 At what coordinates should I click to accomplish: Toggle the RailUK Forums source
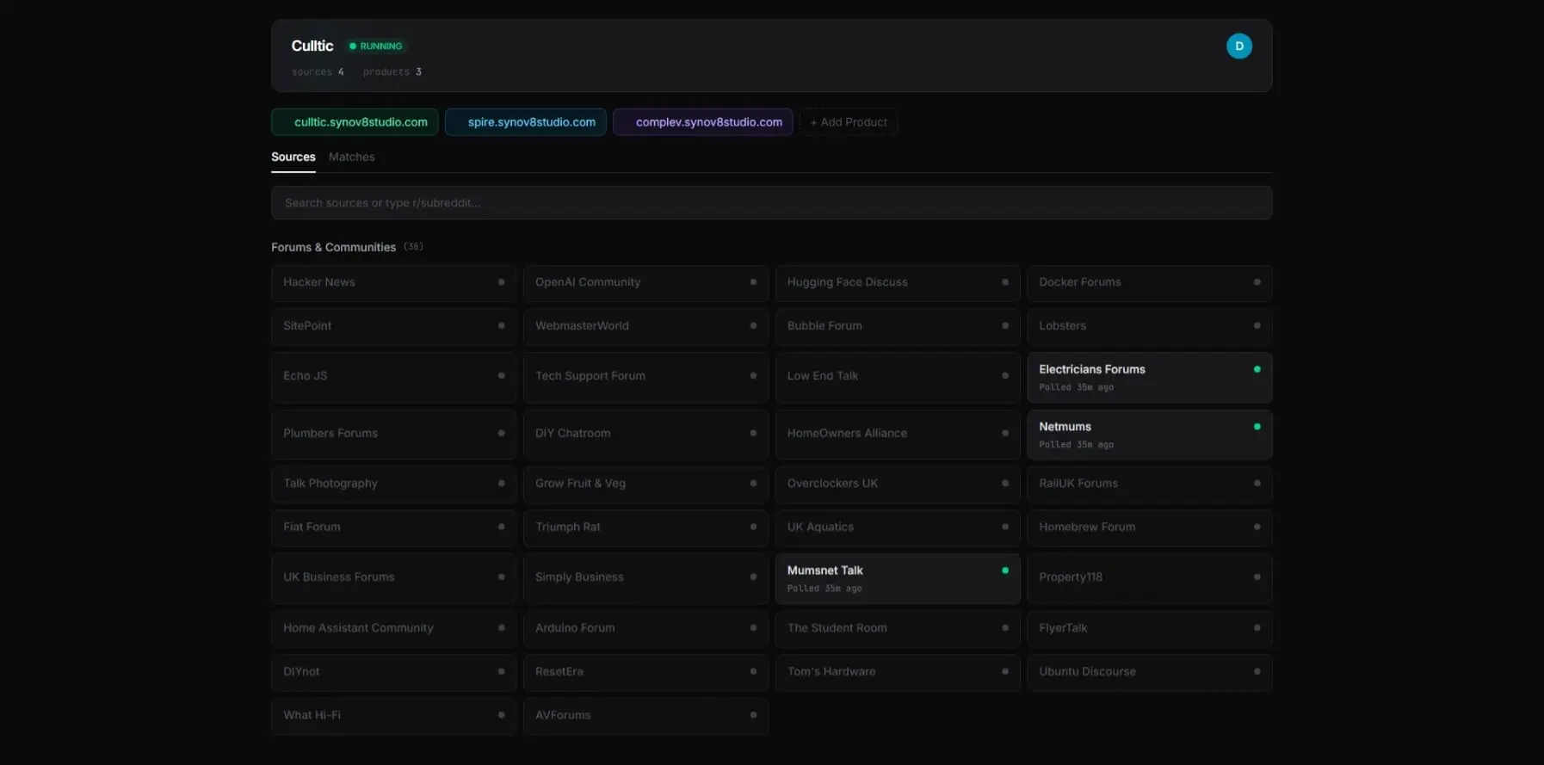pos(1149,484)
